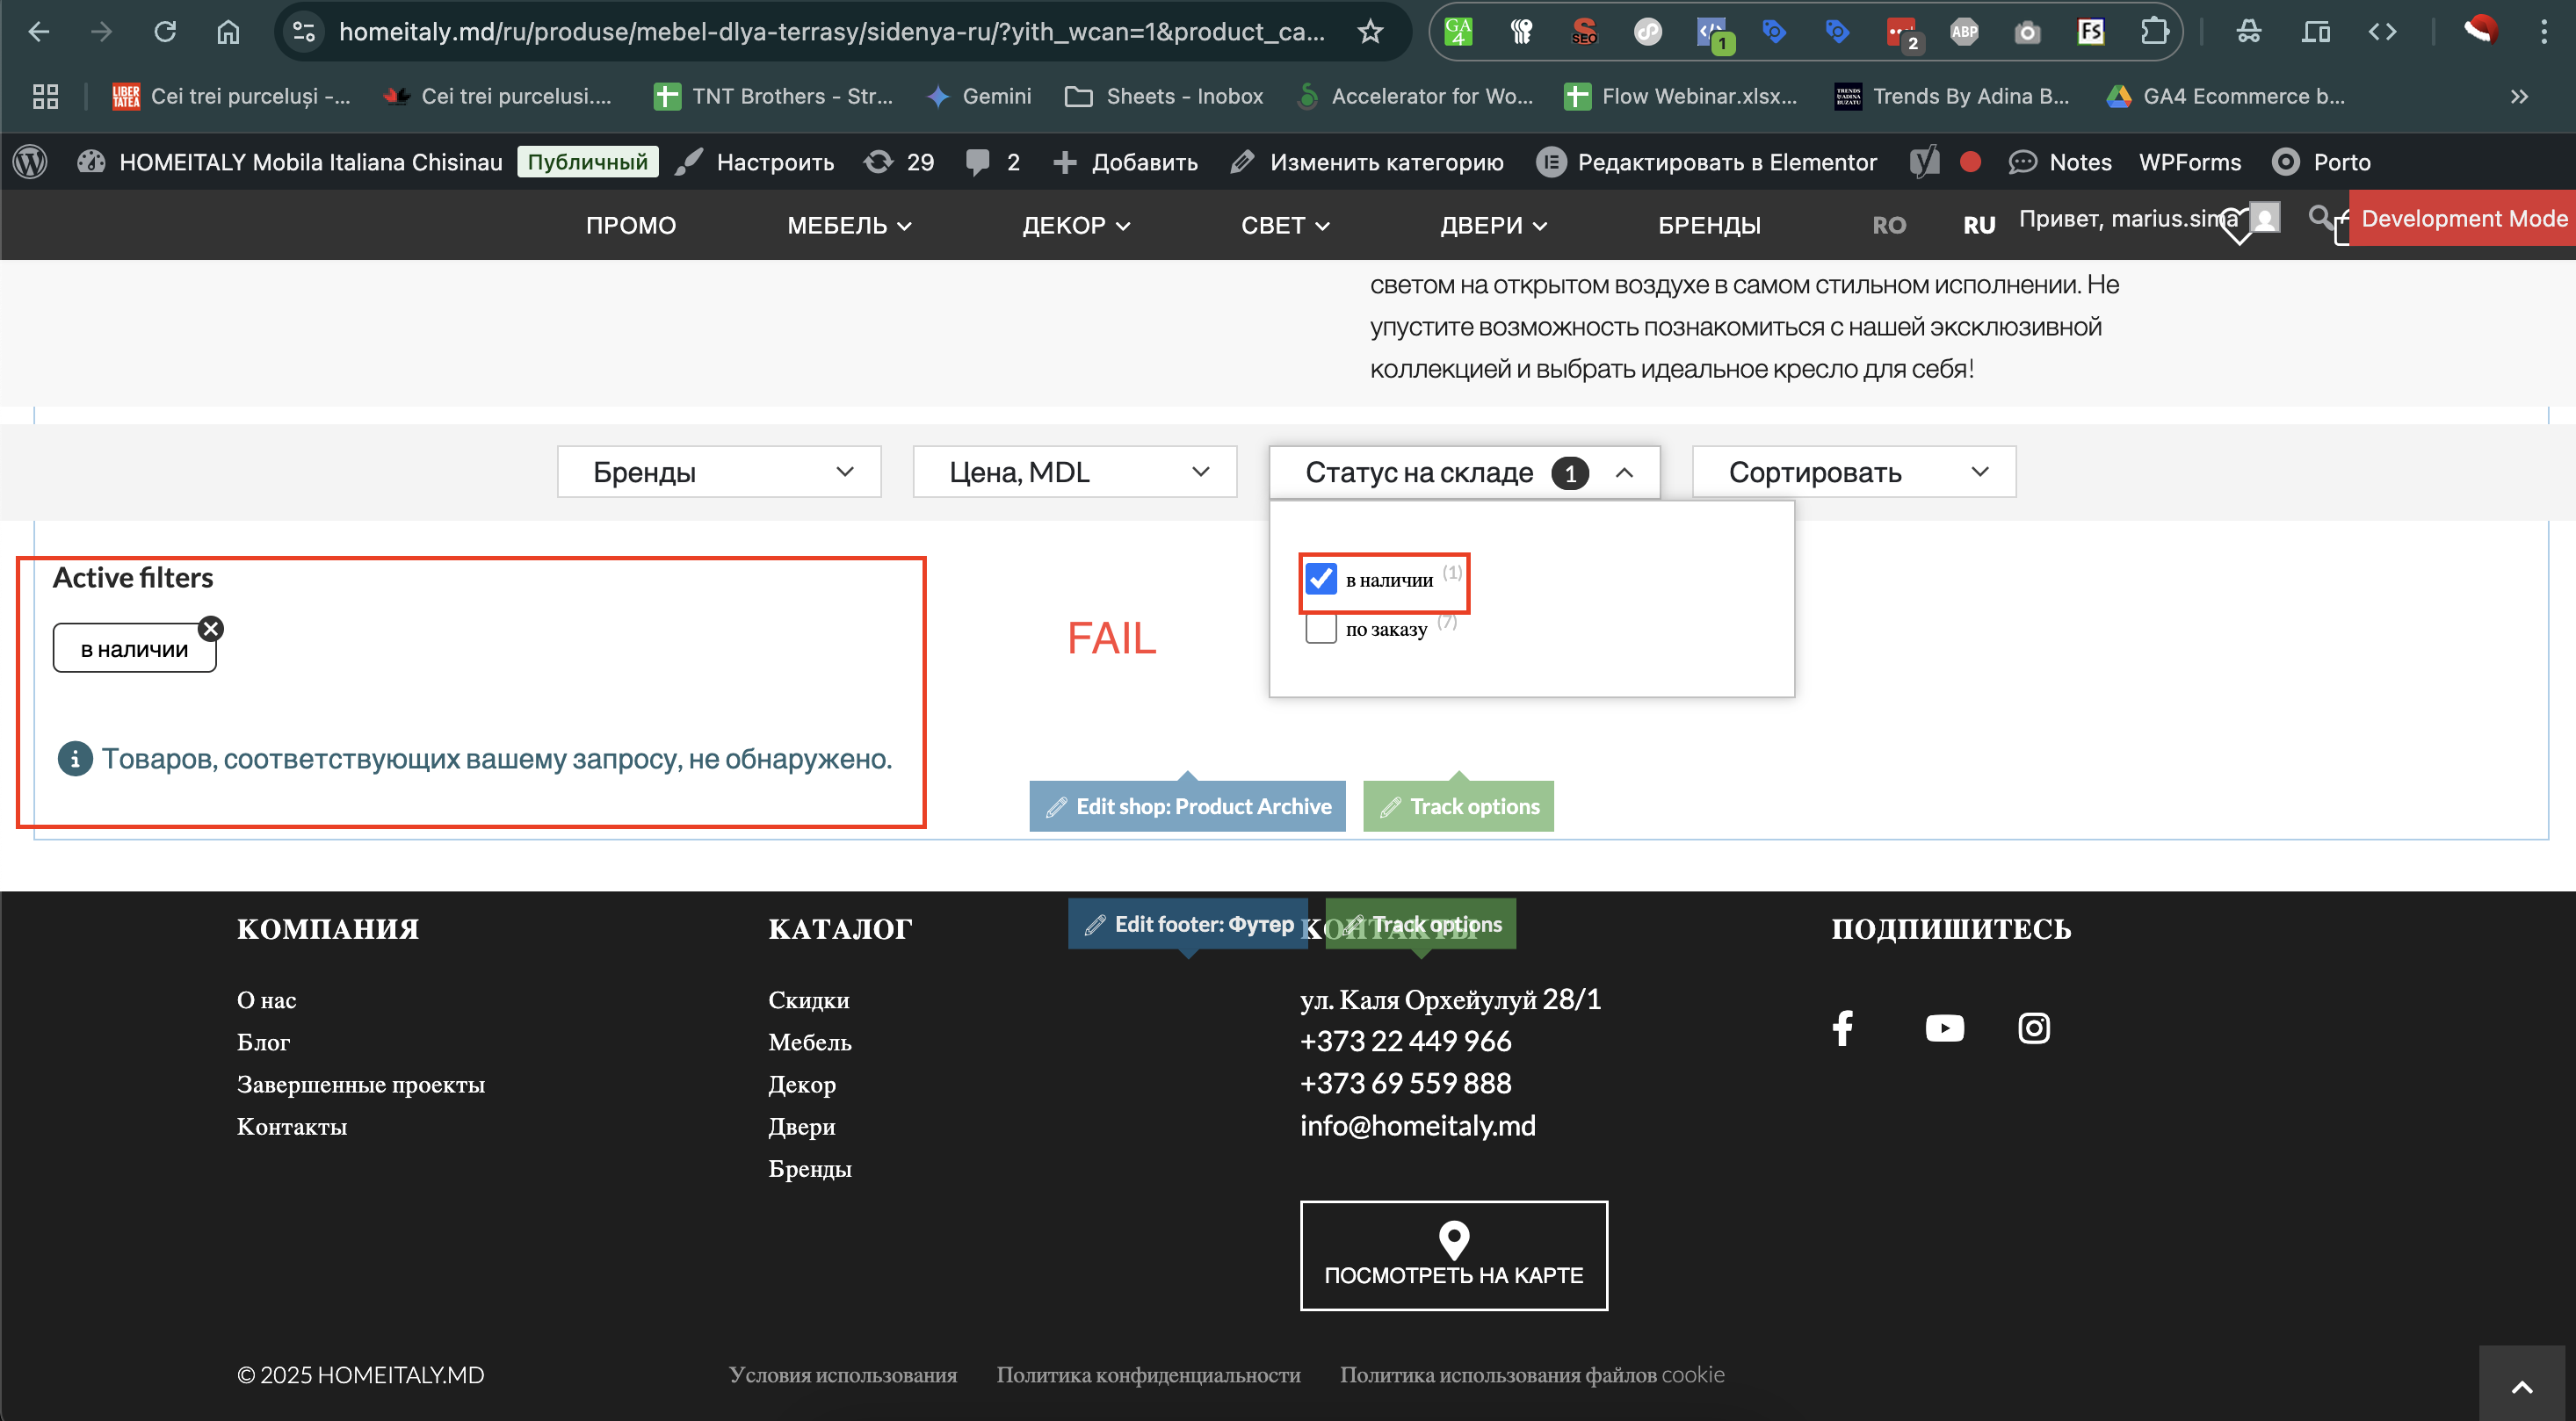2576x1421 pixels.
Task: Click the Development Mode badge
Action: pyautogui.click(x=2462, y=219)
